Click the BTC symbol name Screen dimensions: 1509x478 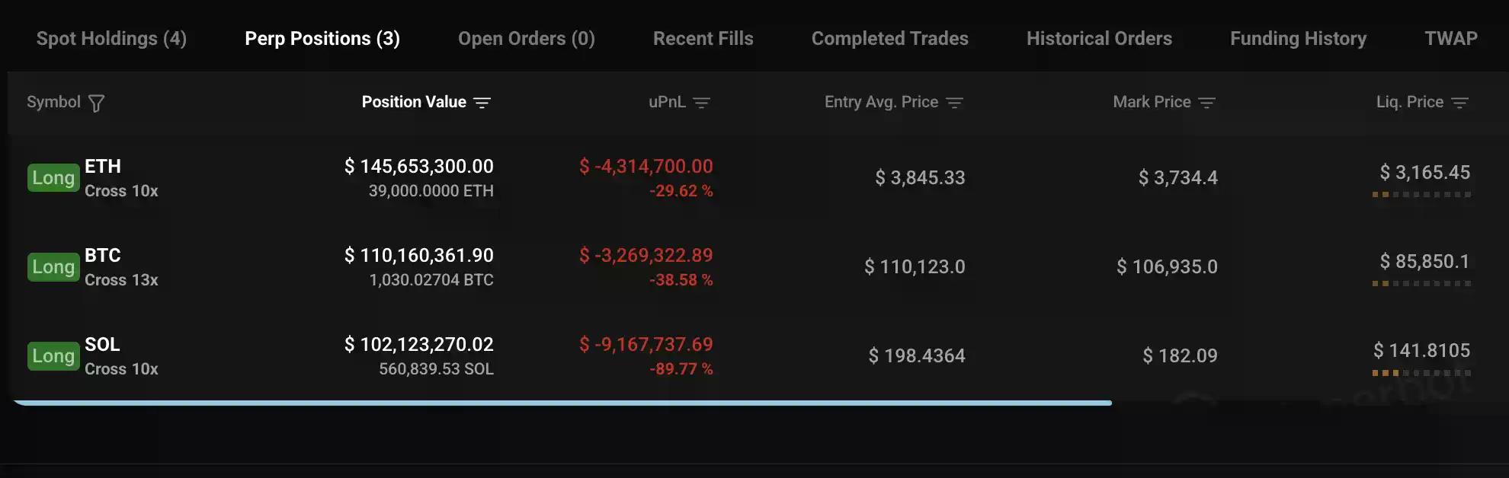pos(103,255)
